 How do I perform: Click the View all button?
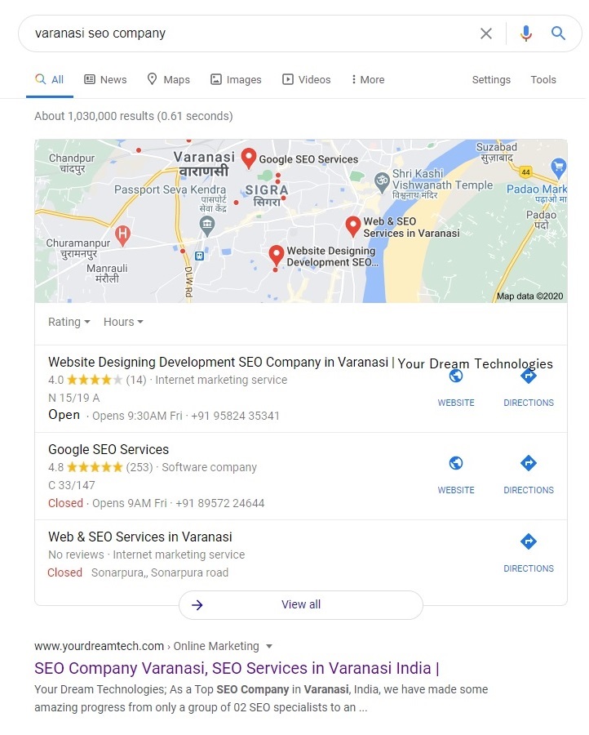(301, 604)
